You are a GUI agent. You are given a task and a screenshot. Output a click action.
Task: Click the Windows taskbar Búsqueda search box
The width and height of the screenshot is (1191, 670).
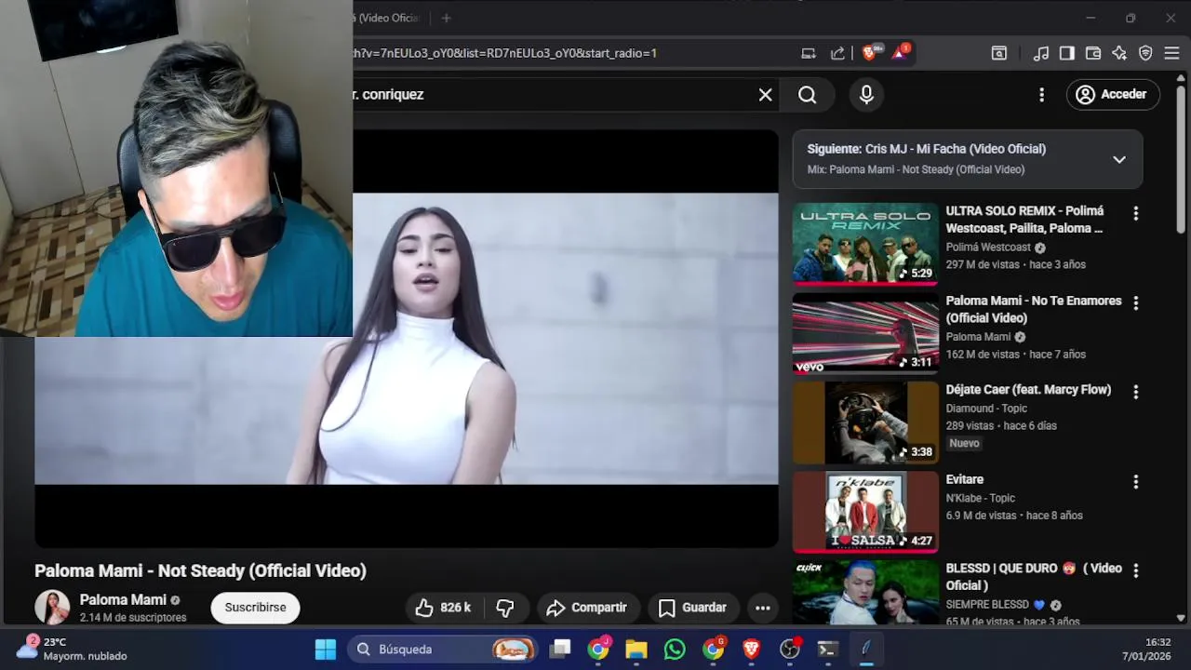pos(443,650)
